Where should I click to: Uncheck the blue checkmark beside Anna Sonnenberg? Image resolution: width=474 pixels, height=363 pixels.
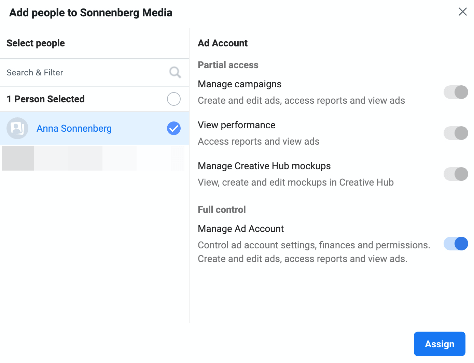(173, 128)
